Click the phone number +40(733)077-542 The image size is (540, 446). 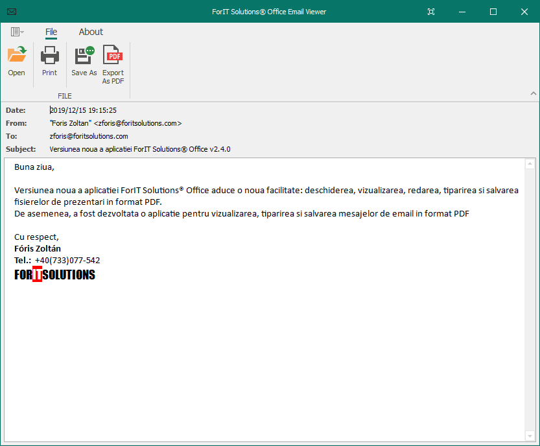[67, 261]
